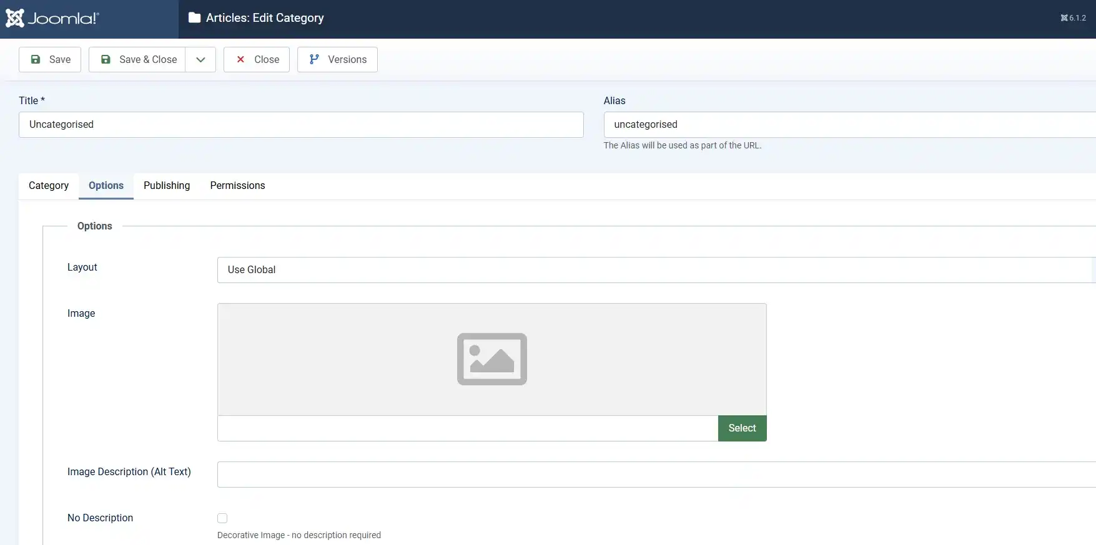Open the Publishing tab
The height and width of the screenshot is (545, 1096).
(167, 186)
